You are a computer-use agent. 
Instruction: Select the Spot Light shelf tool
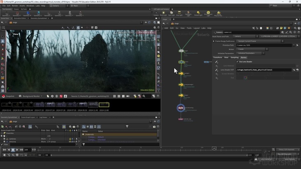(171, 13)
